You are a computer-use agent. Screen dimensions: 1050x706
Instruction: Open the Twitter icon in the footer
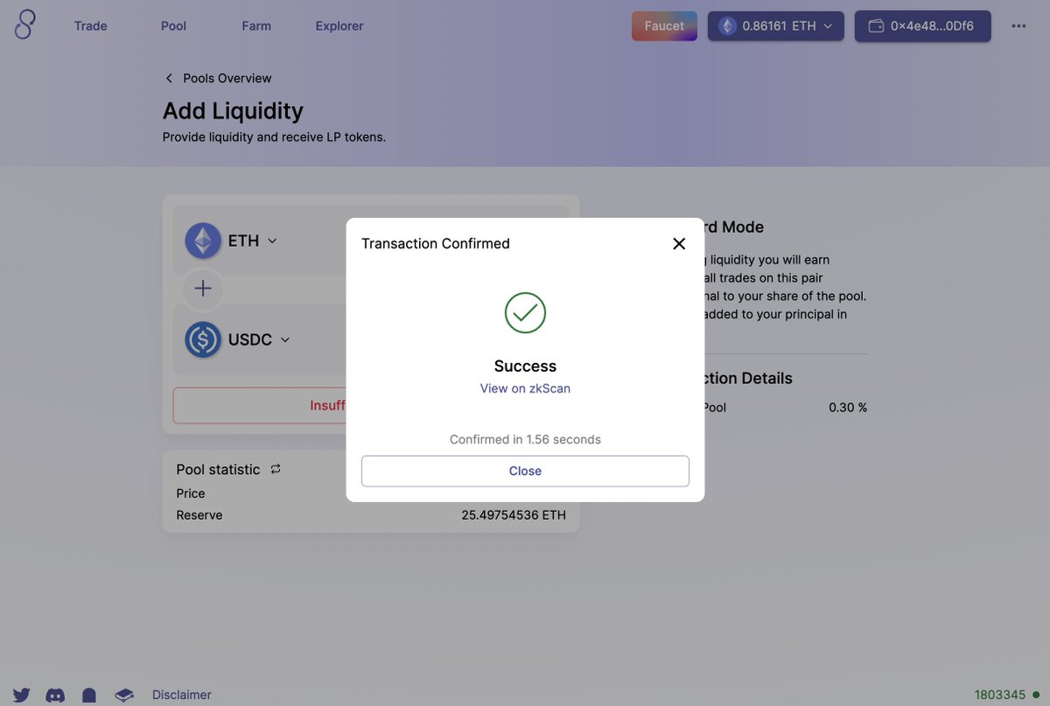click(x=22, y=696)
